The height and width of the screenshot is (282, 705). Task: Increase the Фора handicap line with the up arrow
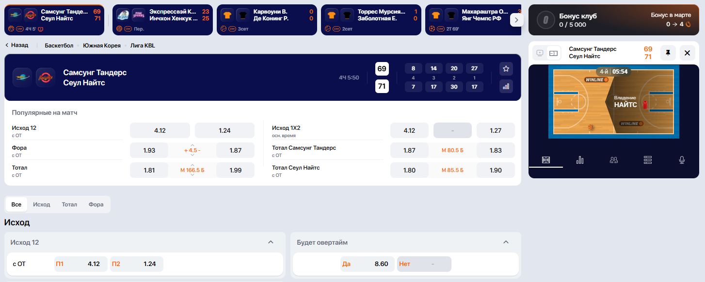tap(192, 145)
